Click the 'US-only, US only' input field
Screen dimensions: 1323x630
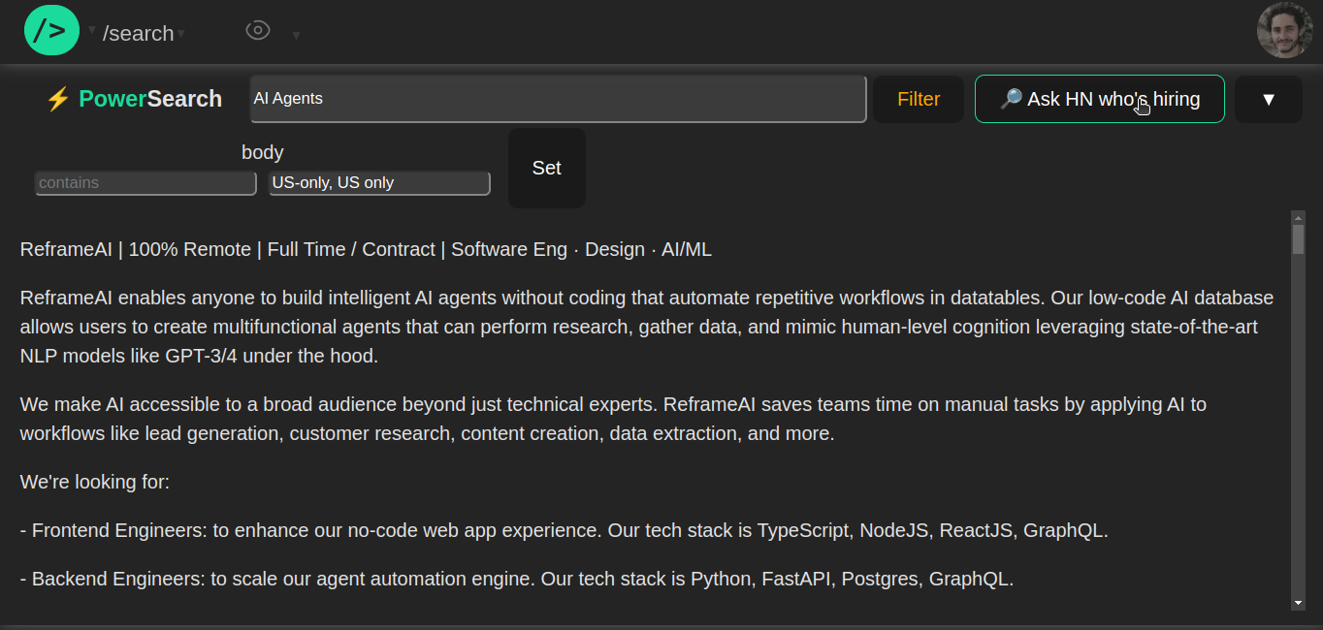point(379,183)
